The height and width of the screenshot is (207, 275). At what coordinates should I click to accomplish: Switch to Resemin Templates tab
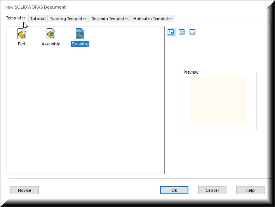point(110,19)
